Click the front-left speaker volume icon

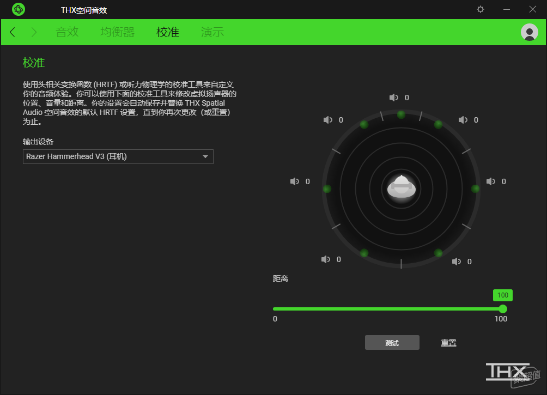[x=328, y=120]
